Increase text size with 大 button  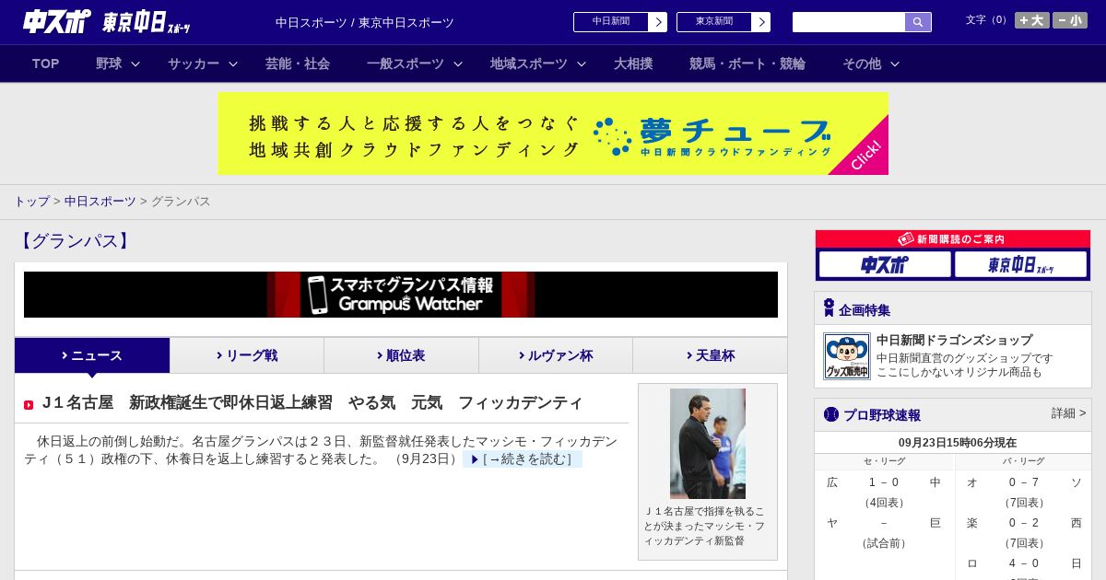pos(1032,20)
